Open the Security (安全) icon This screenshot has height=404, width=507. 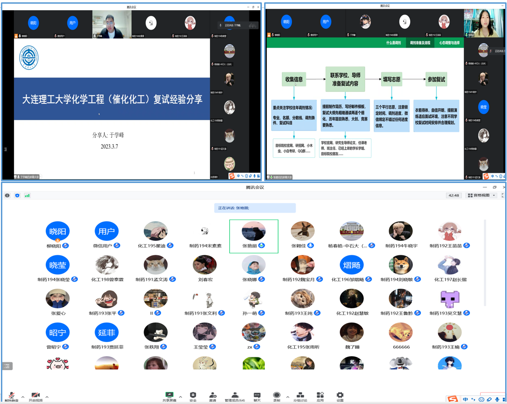coord(193,396)
